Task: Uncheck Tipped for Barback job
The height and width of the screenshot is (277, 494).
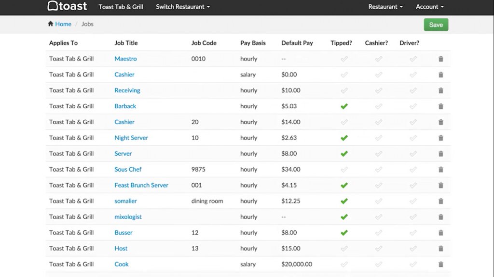Action: [x=344, y=106]
